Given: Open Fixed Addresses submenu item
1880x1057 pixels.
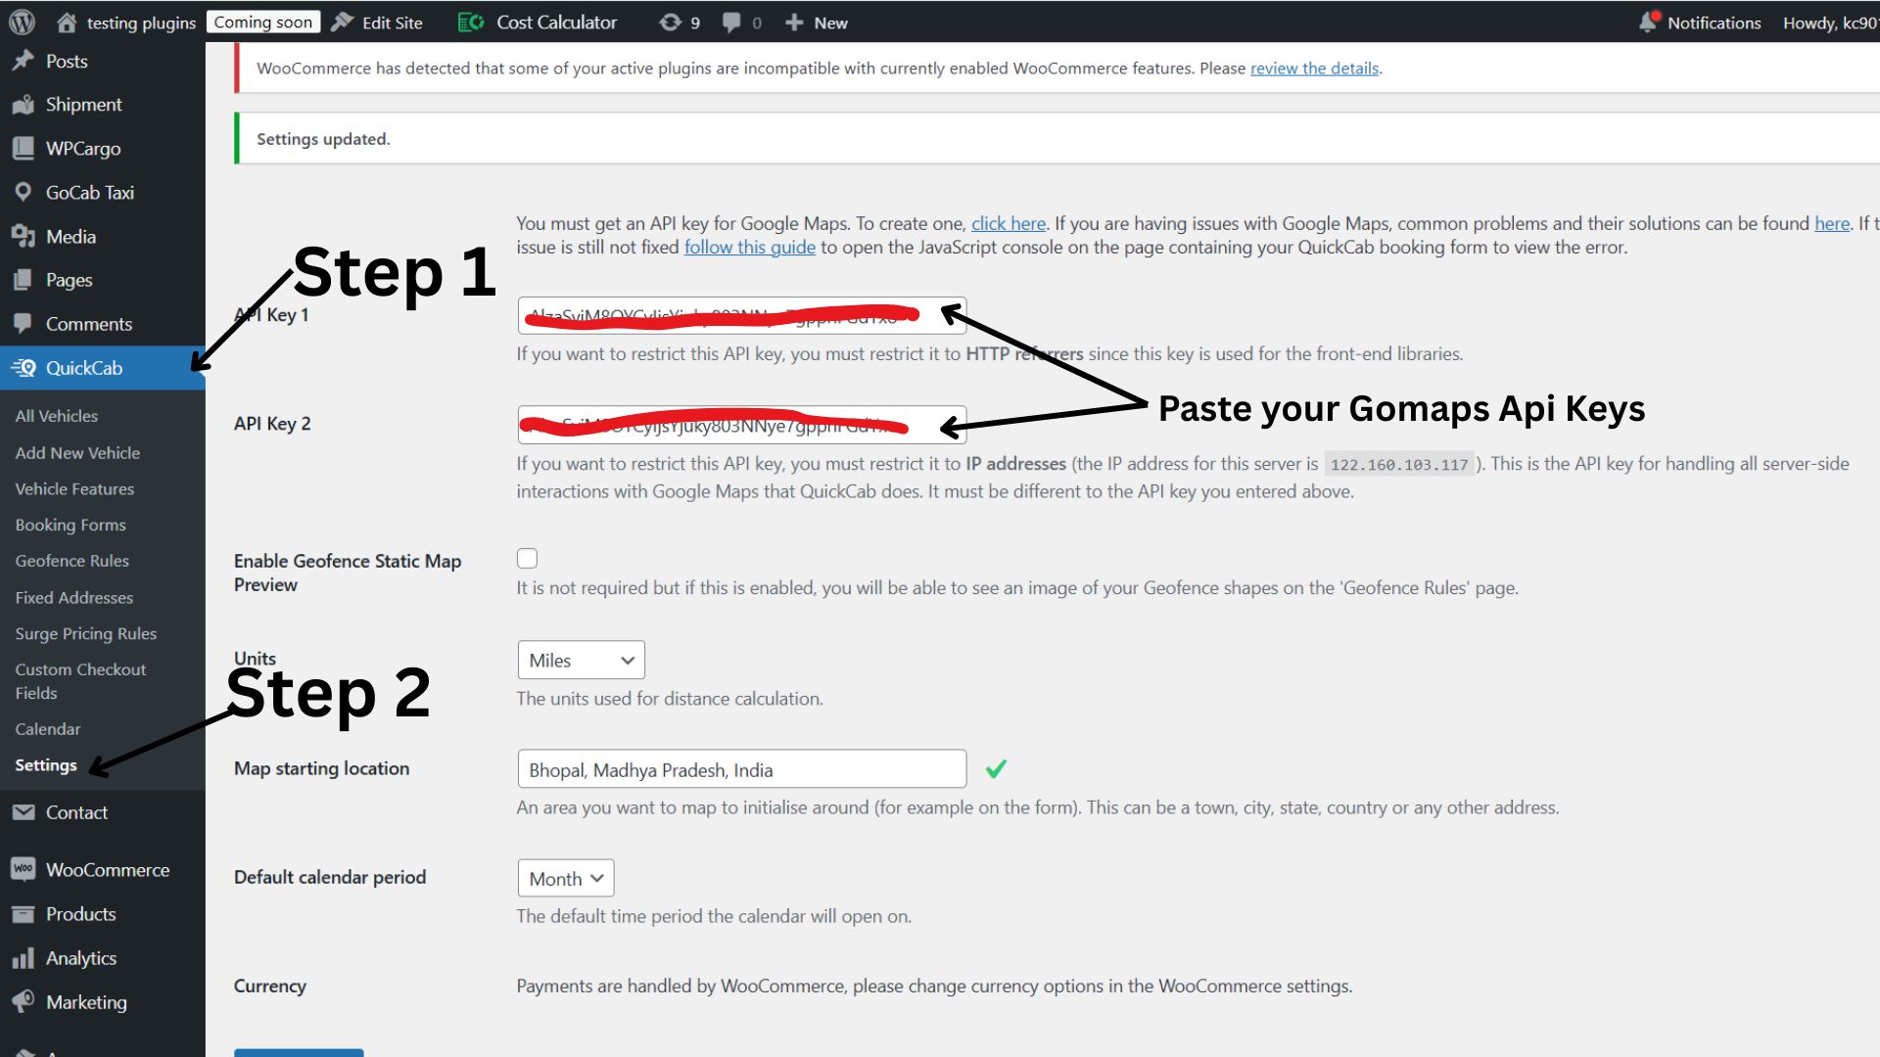Looking at the screenshot, I should tap(74, 598).
